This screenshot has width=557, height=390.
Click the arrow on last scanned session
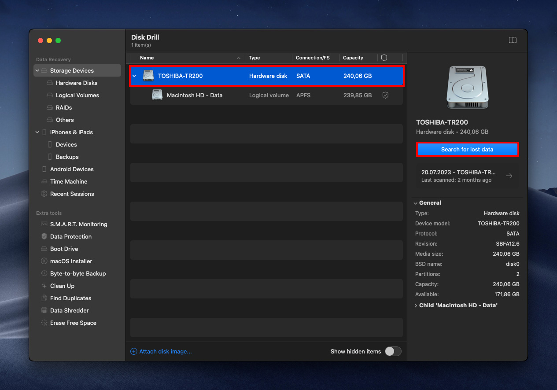509,176
